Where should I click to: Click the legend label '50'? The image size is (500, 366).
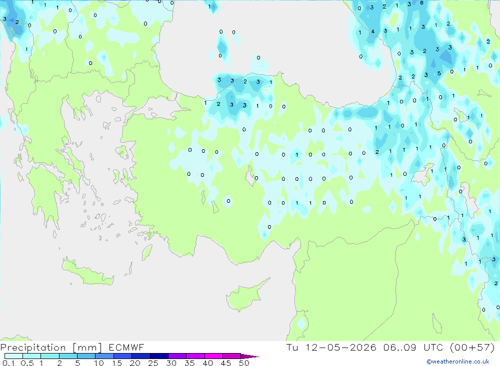pos(244,363)
